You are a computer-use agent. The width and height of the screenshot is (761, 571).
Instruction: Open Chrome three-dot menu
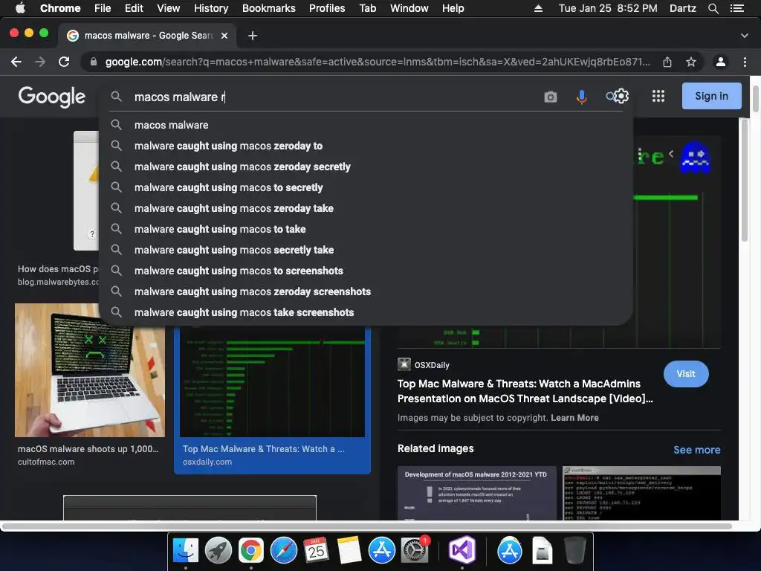(x=745, y=62)
